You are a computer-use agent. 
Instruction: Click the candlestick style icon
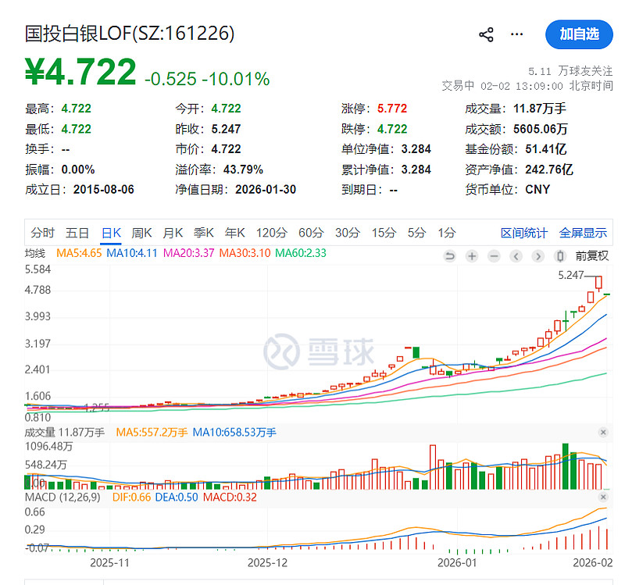560,256
